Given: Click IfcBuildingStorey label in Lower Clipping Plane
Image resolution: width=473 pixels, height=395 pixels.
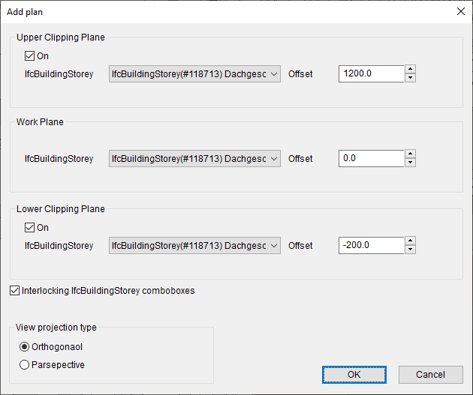Looking at the screenshot, I should 59,246.
